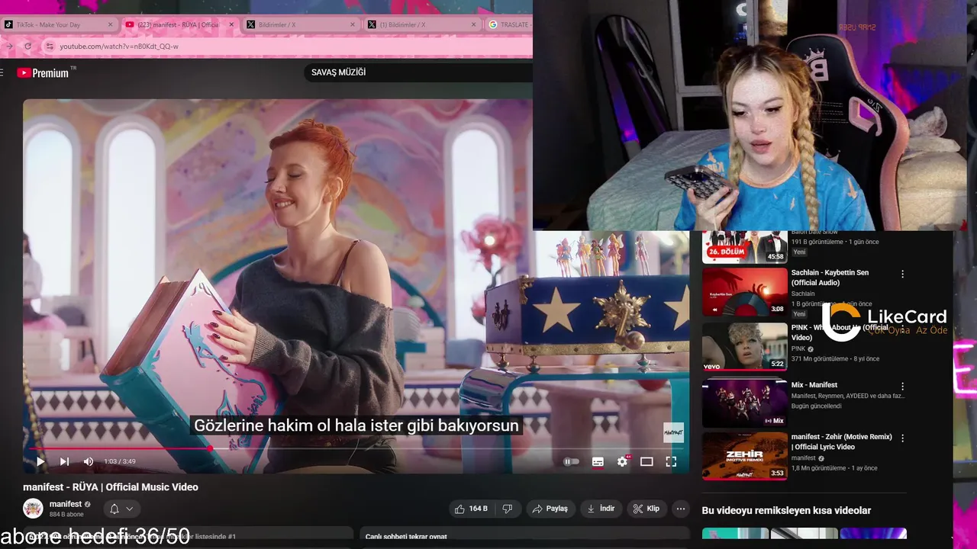Switch to the TRASLATE Google tab

point(508,24)
